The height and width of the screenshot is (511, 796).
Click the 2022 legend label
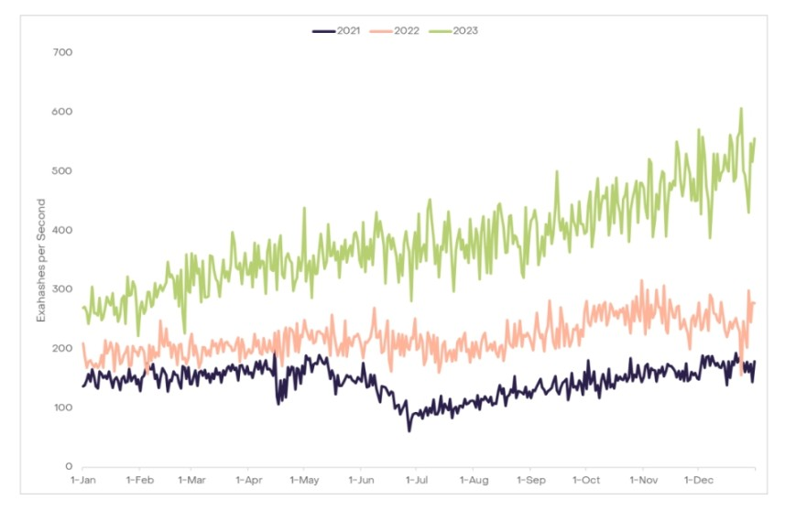[407, 31]
